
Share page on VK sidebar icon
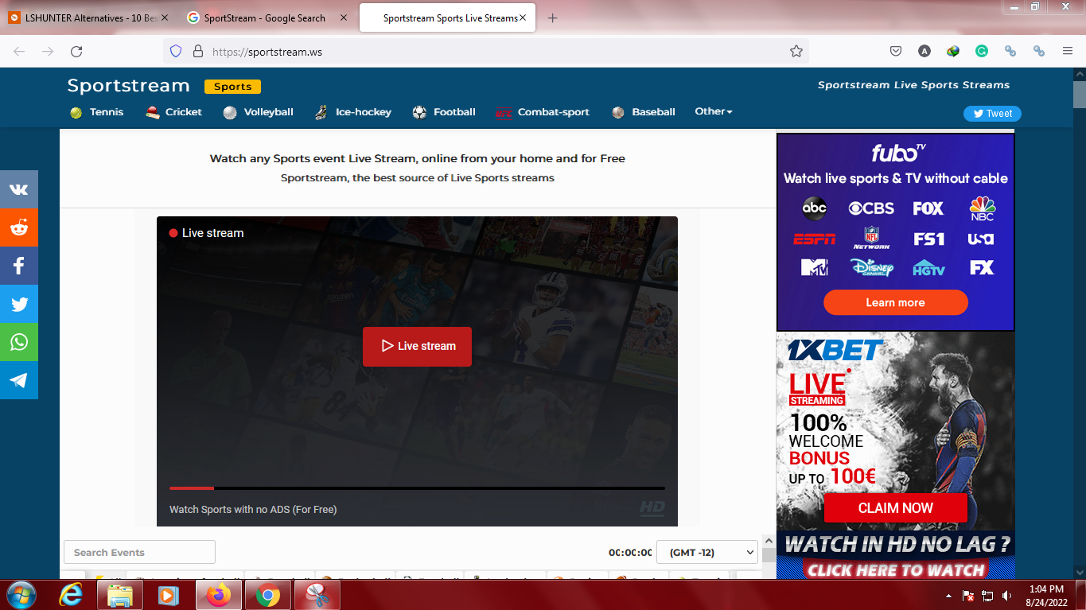(19, 189)
